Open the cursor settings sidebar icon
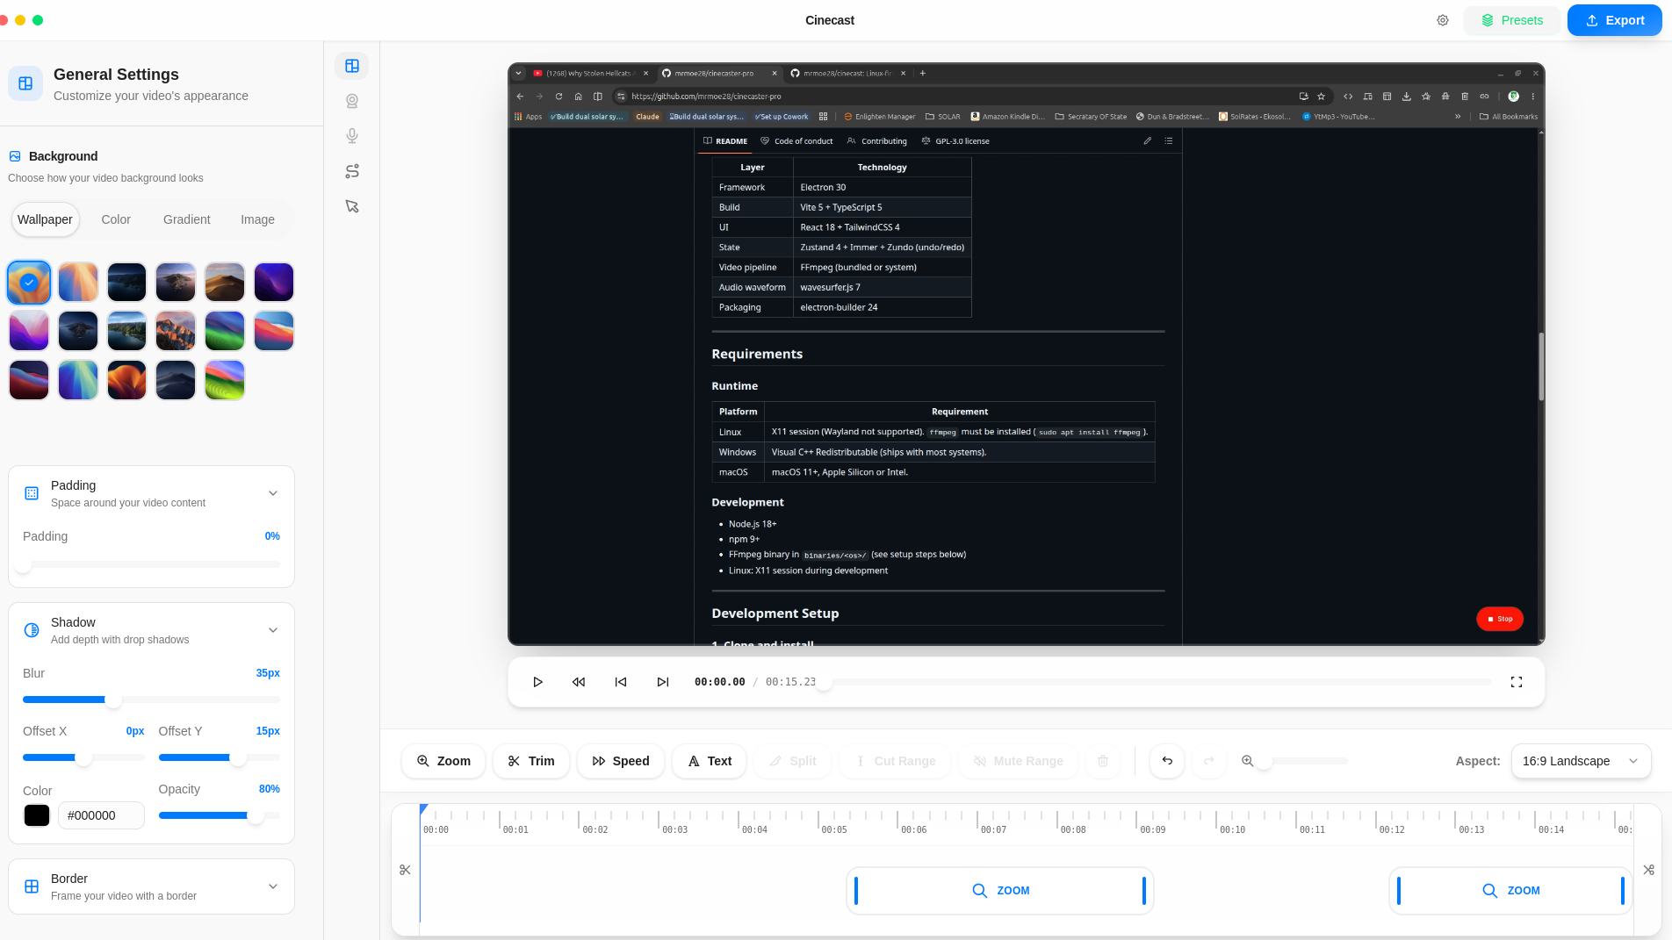This screenshot has height=940, width=1672. [352, 206]
